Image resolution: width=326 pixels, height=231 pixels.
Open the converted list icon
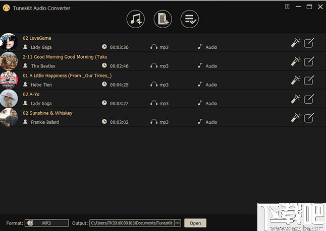point(190,19)
